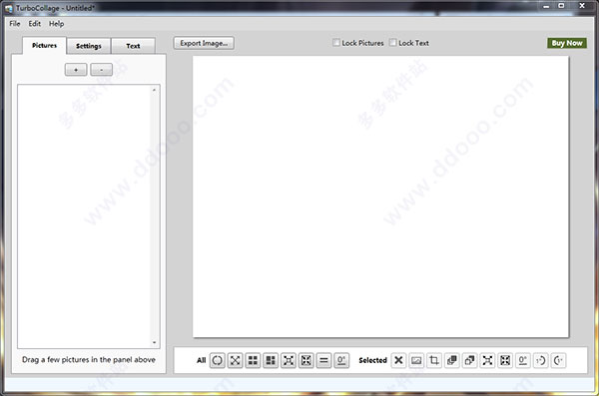Screen dimensions: 599x396
Task: Click the Export Image button
Action: point(204,43)
